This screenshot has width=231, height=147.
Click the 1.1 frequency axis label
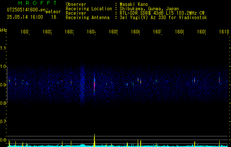pyautogui.click(x=3, y=48)
